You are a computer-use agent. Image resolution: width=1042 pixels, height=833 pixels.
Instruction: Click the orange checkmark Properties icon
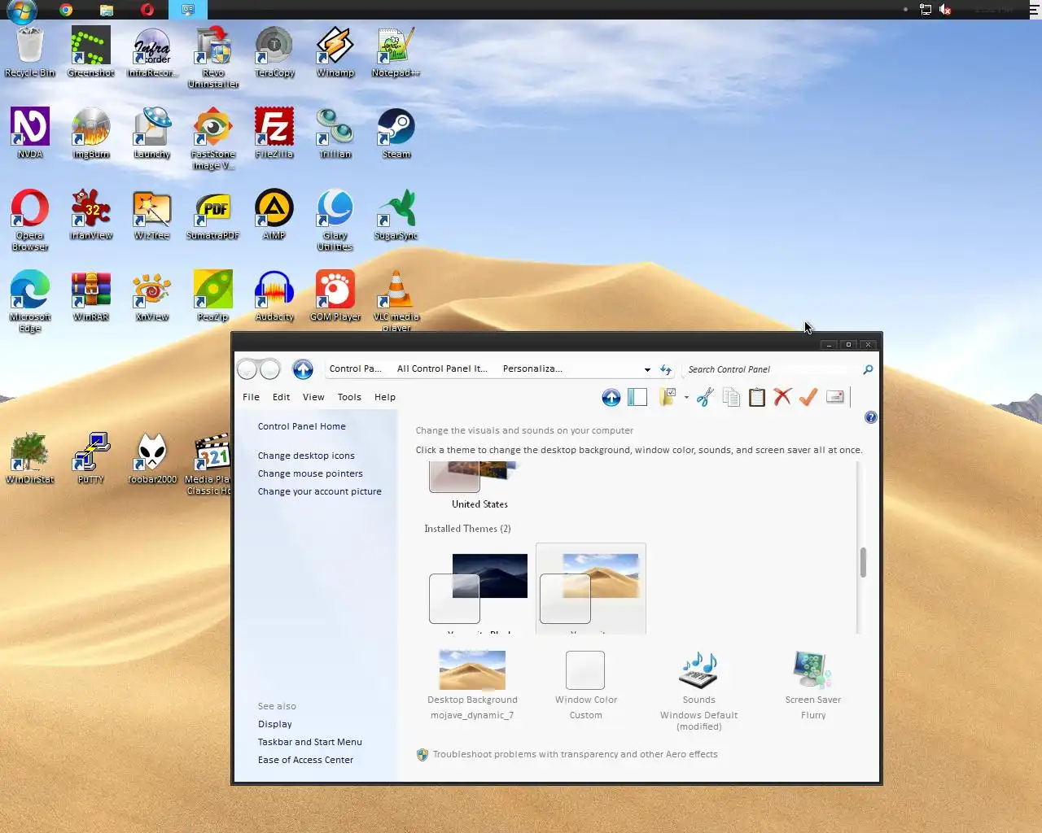click(x=808, y=397)
